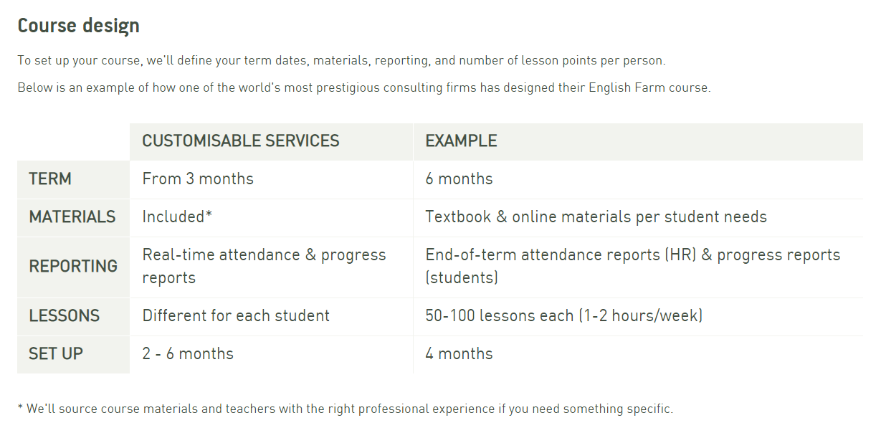Click the footnote about sourcing course materials
881x433 pixels.
point(345,409)
